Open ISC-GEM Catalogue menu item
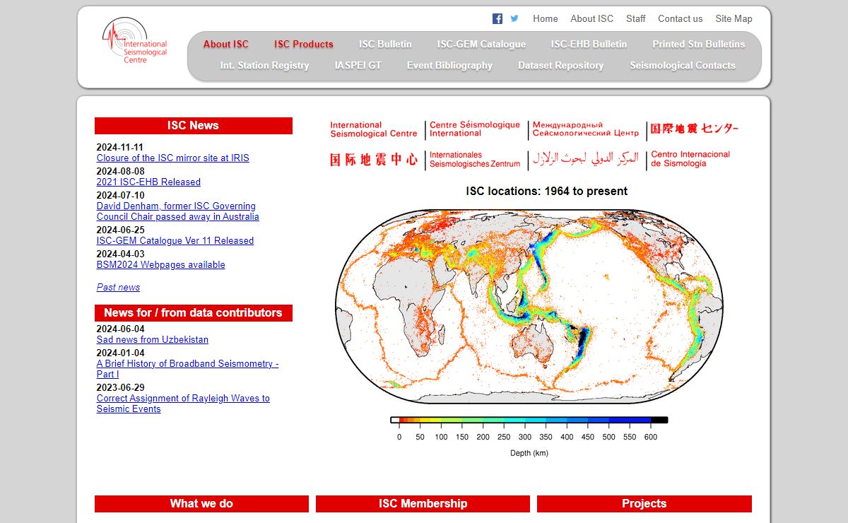Screen dimensions: 848x523 coord(481,44)
